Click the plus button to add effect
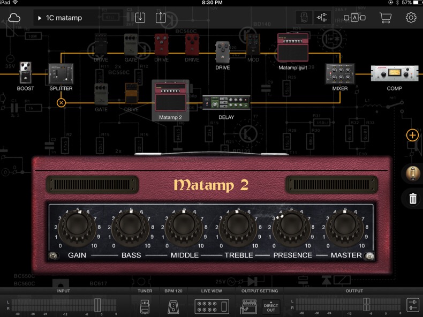 [412, 135]
